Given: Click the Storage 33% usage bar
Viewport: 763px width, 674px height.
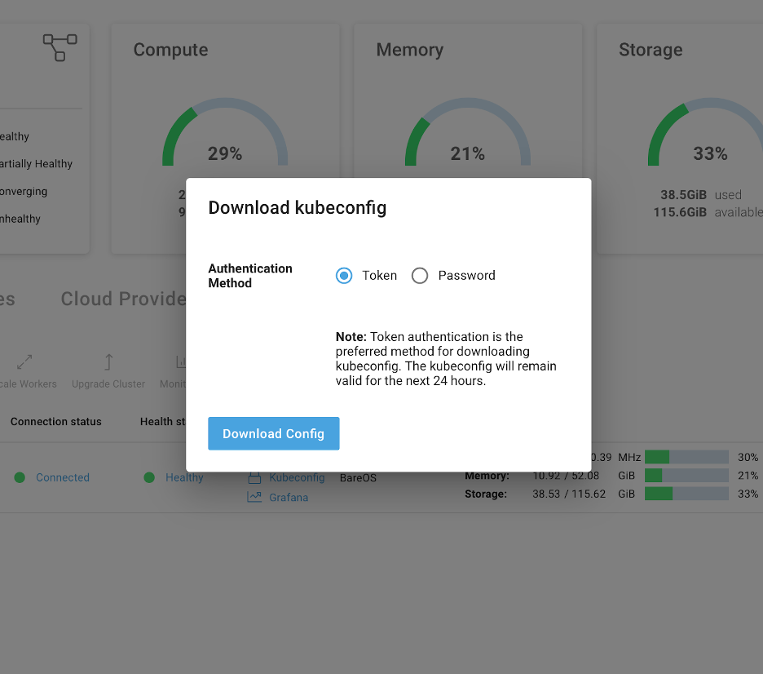Looking at the screenshot, I should tap(686, 494).
